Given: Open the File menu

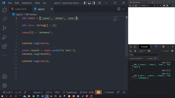Looking at the screenshot, I should [x=10, y=3].
